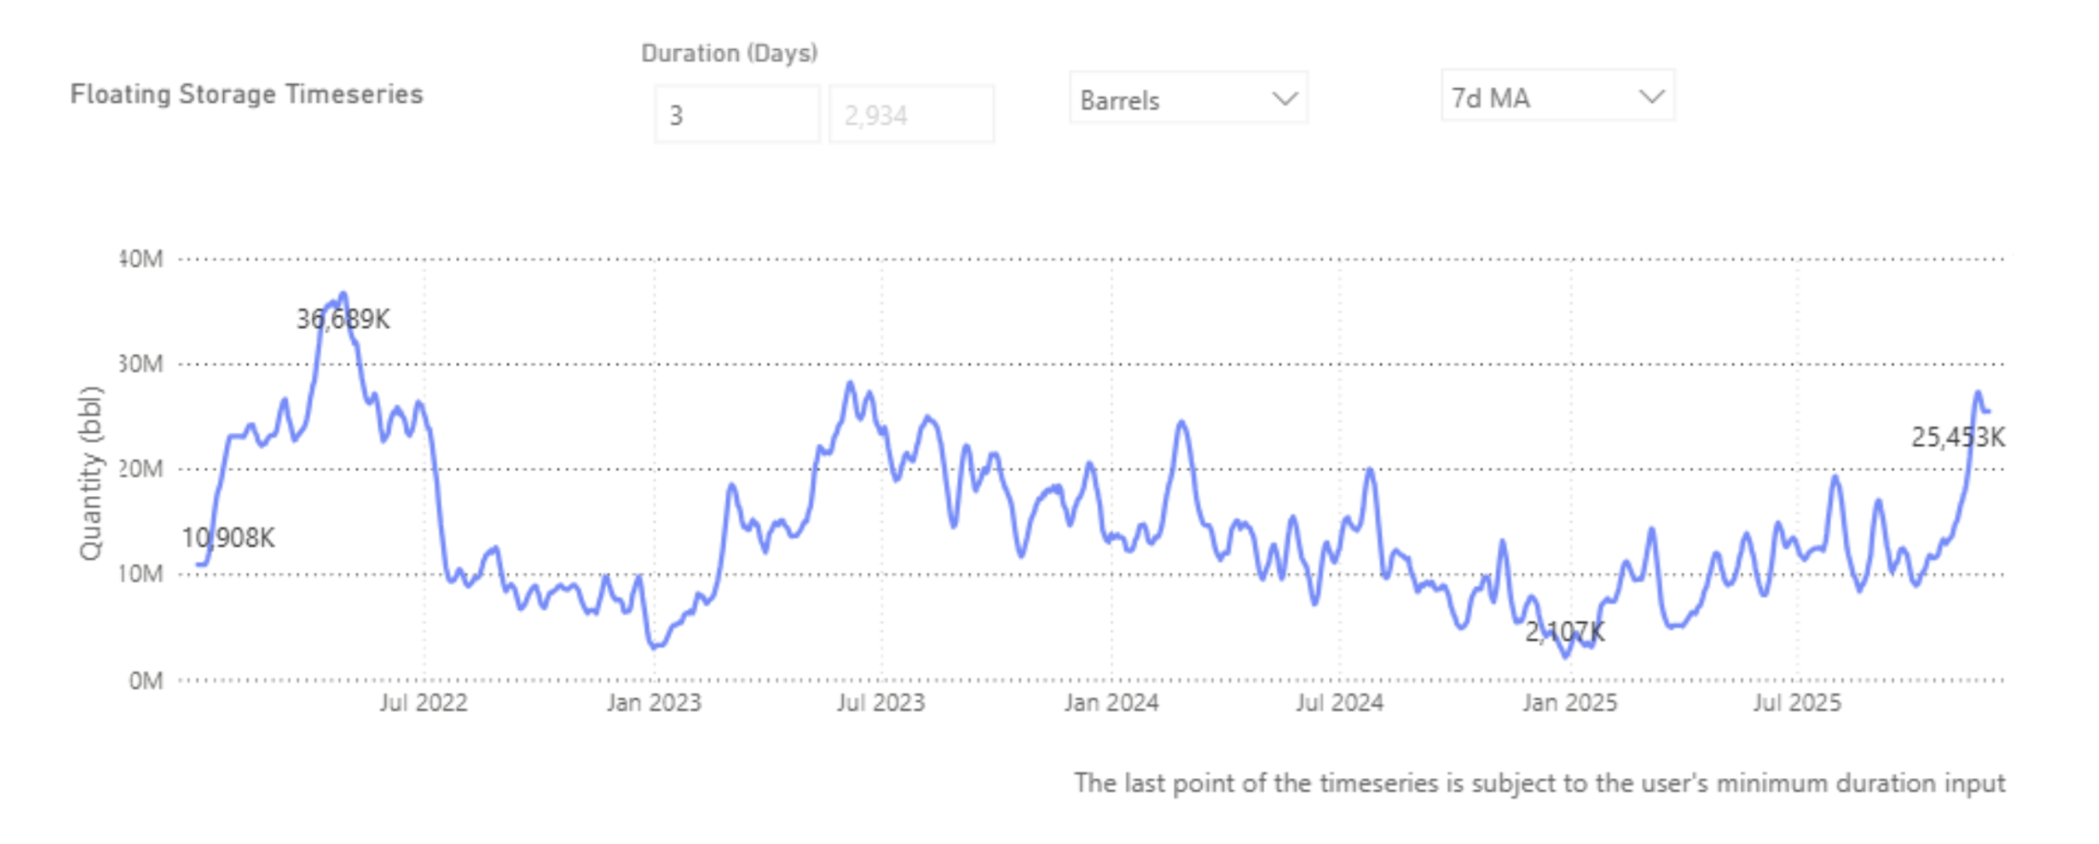Click the Jul 2023 axis tick label
Screen dimensions: 2099x844
click(881, 703)
